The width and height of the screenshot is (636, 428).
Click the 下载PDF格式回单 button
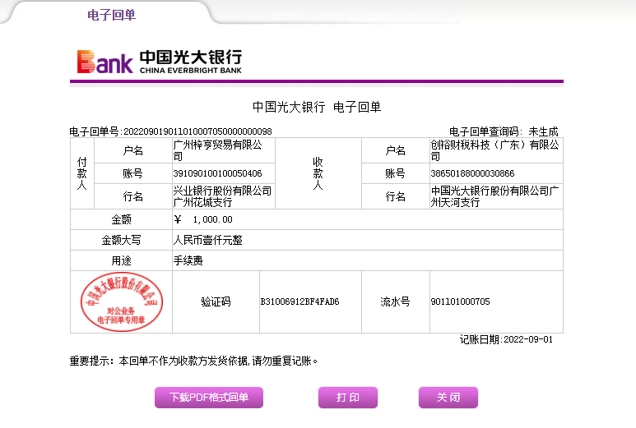coord(209,398)
